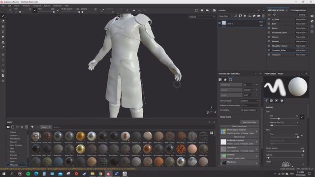The width and height of the screenshot is (315, 177).
Task: Open Trousers Main shader dropdown
Action: [x=301, y=55]
